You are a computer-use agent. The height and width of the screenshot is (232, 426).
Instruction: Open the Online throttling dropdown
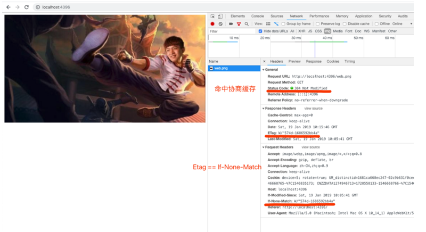402,24
